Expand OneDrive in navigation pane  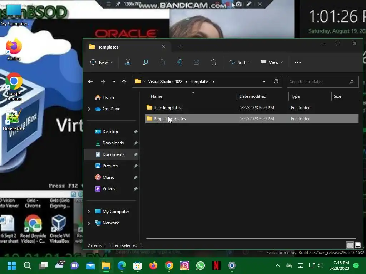click(89, 109)
